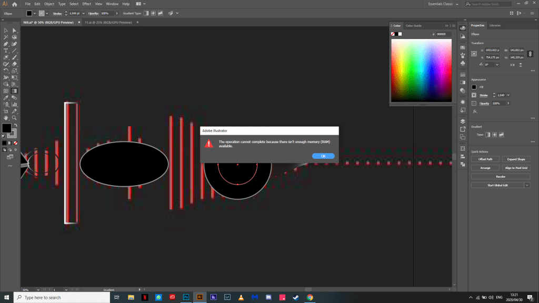
Task: Select the Direct Selection tool
Action: coord(15,31)
